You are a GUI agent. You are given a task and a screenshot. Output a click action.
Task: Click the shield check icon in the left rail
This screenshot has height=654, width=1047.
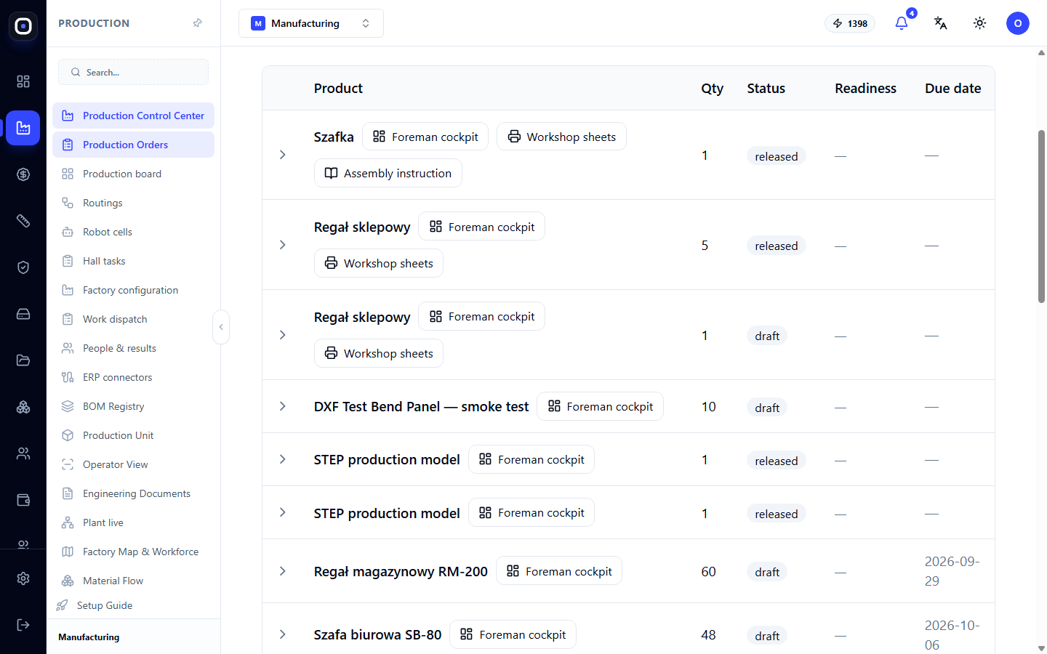pyautogui.click(x=23, y=267)
